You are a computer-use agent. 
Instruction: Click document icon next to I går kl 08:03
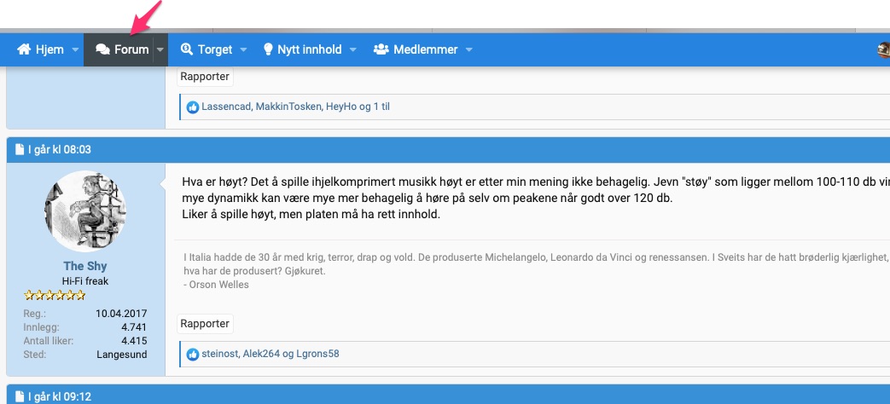coord(20,150)
